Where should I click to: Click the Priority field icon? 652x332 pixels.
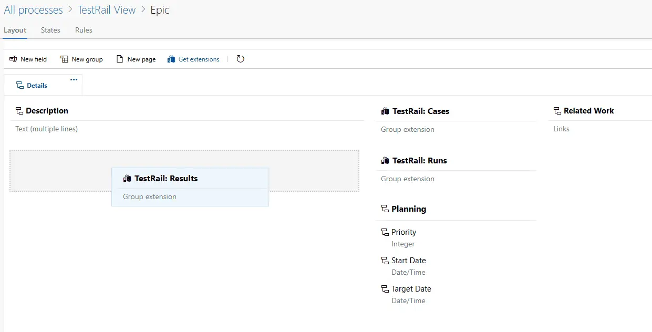(x=385, y=232)
